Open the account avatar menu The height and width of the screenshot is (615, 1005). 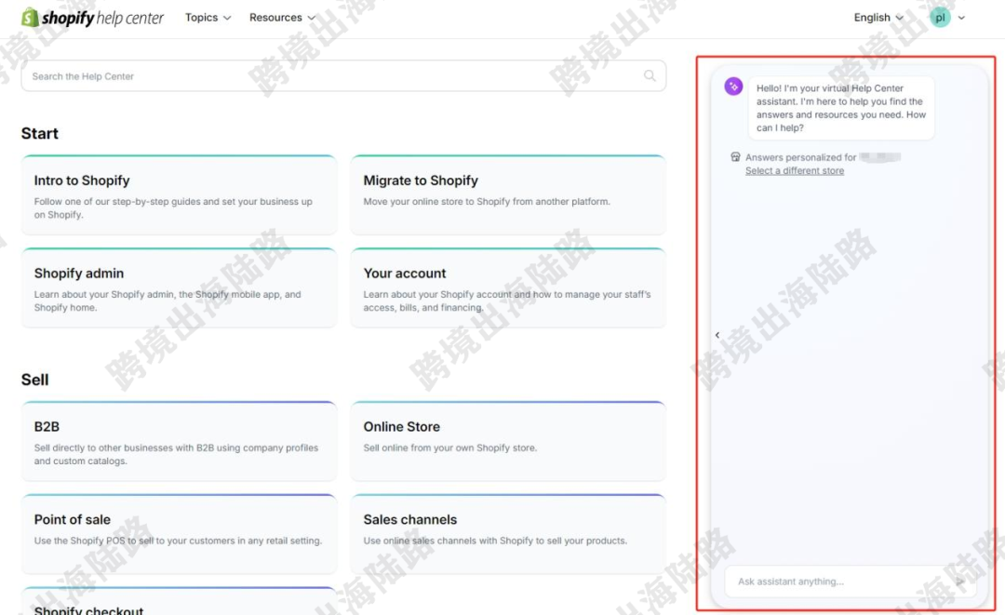tap(947, 18)
